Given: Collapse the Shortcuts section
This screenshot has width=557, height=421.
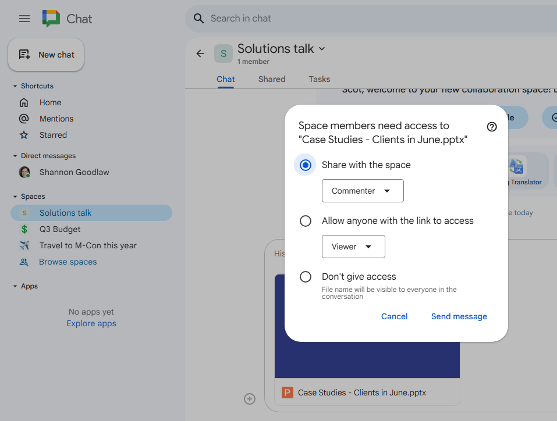Looking at the screenshot, I should 15,86.
